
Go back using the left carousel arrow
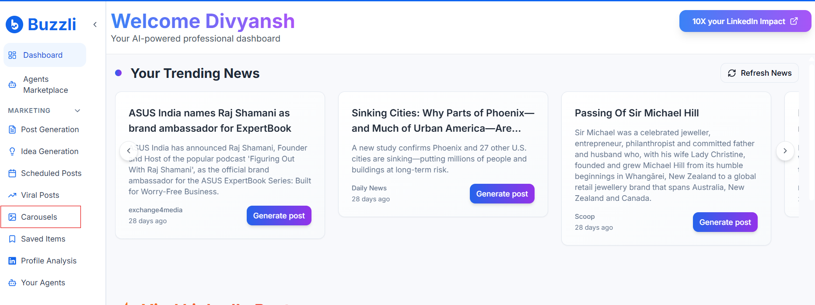tap(129, 151)
